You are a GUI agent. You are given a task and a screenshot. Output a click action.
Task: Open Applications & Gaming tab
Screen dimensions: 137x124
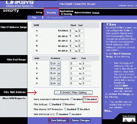point(66,13)
